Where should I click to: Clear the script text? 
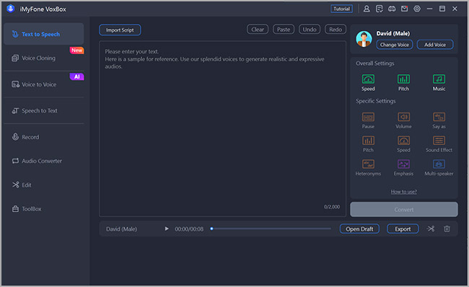258,30
